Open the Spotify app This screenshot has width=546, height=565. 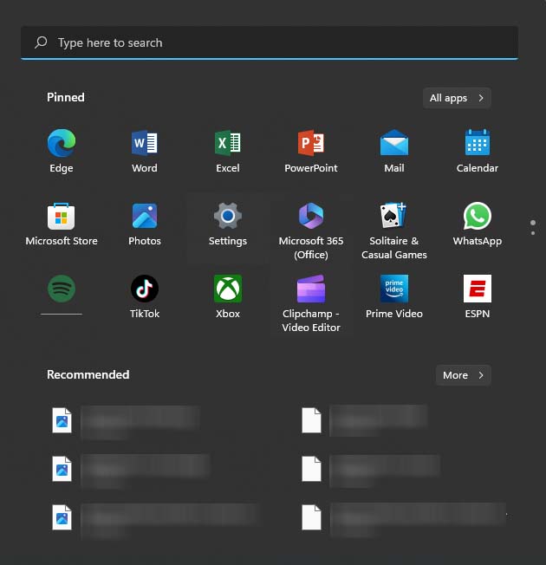coord(62,289)
